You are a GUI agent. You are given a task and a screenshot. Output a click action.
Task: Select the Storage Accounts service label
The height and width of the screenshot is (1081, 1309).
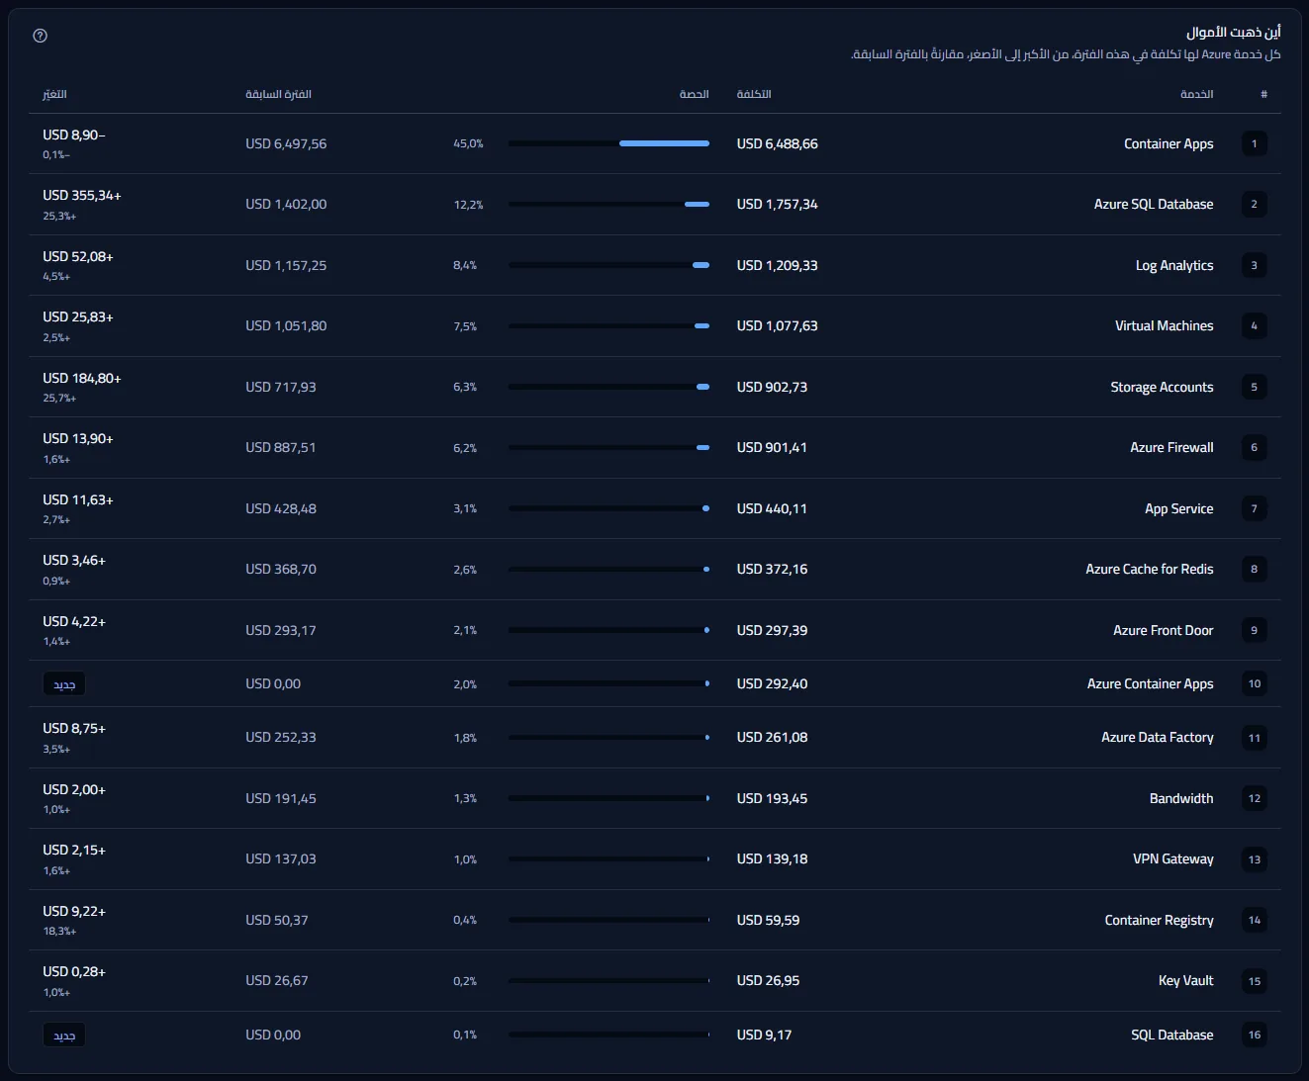[1162, 387]
